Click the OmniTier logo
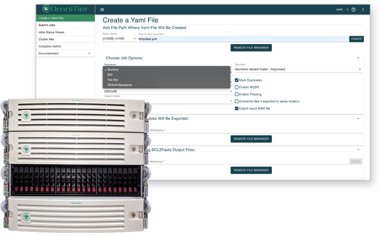The image size is (380, 236). pos(64,9)
